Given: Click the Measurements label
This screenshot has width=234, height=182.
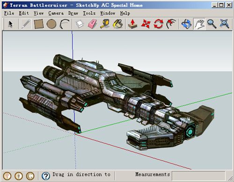Looking at the screenshot, I should tap(153, 174).
